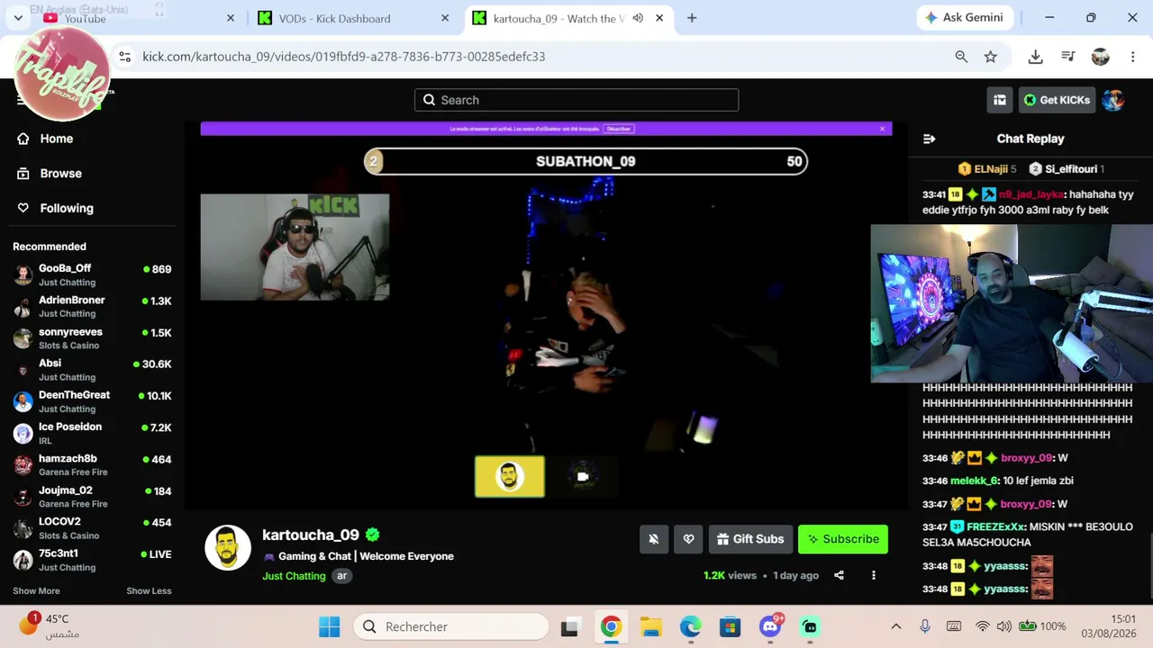Open the taskbar volume icon
The image size is (1153, 648).
1003,626
